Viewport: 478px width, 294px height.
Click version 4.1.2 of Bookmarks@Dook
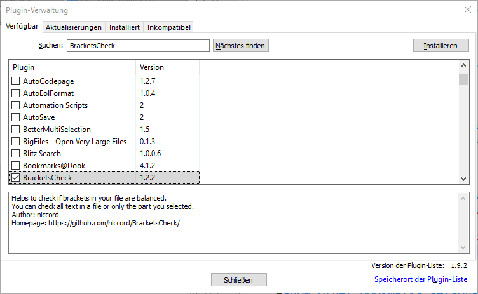point(147,166)
